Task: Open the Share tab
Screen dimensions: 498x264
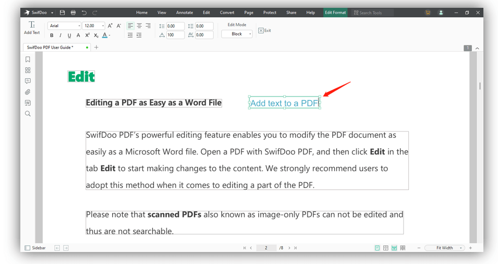Action: point(291,13)
